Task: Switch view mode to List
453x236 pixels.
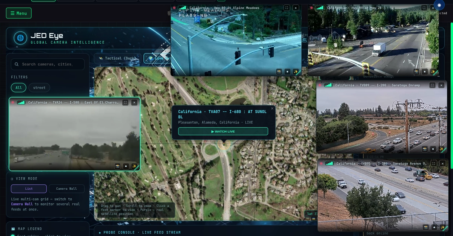Action: click(x=29, y=189)
